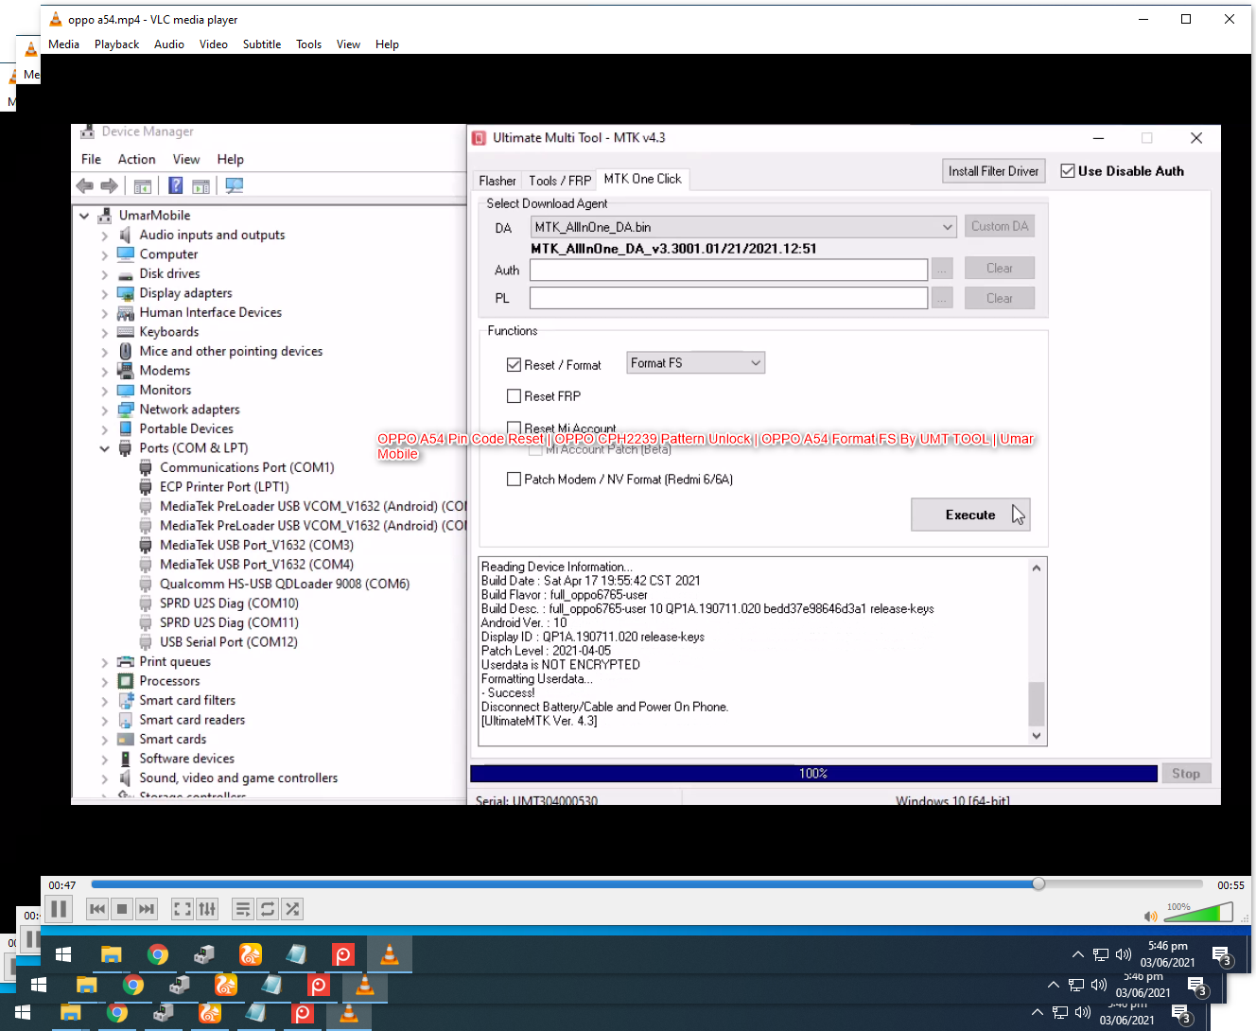The width and height of the screenshot is (1256, 1031).
Task: Toggle VLC fullscreen mode
Action: coord(183,909)
